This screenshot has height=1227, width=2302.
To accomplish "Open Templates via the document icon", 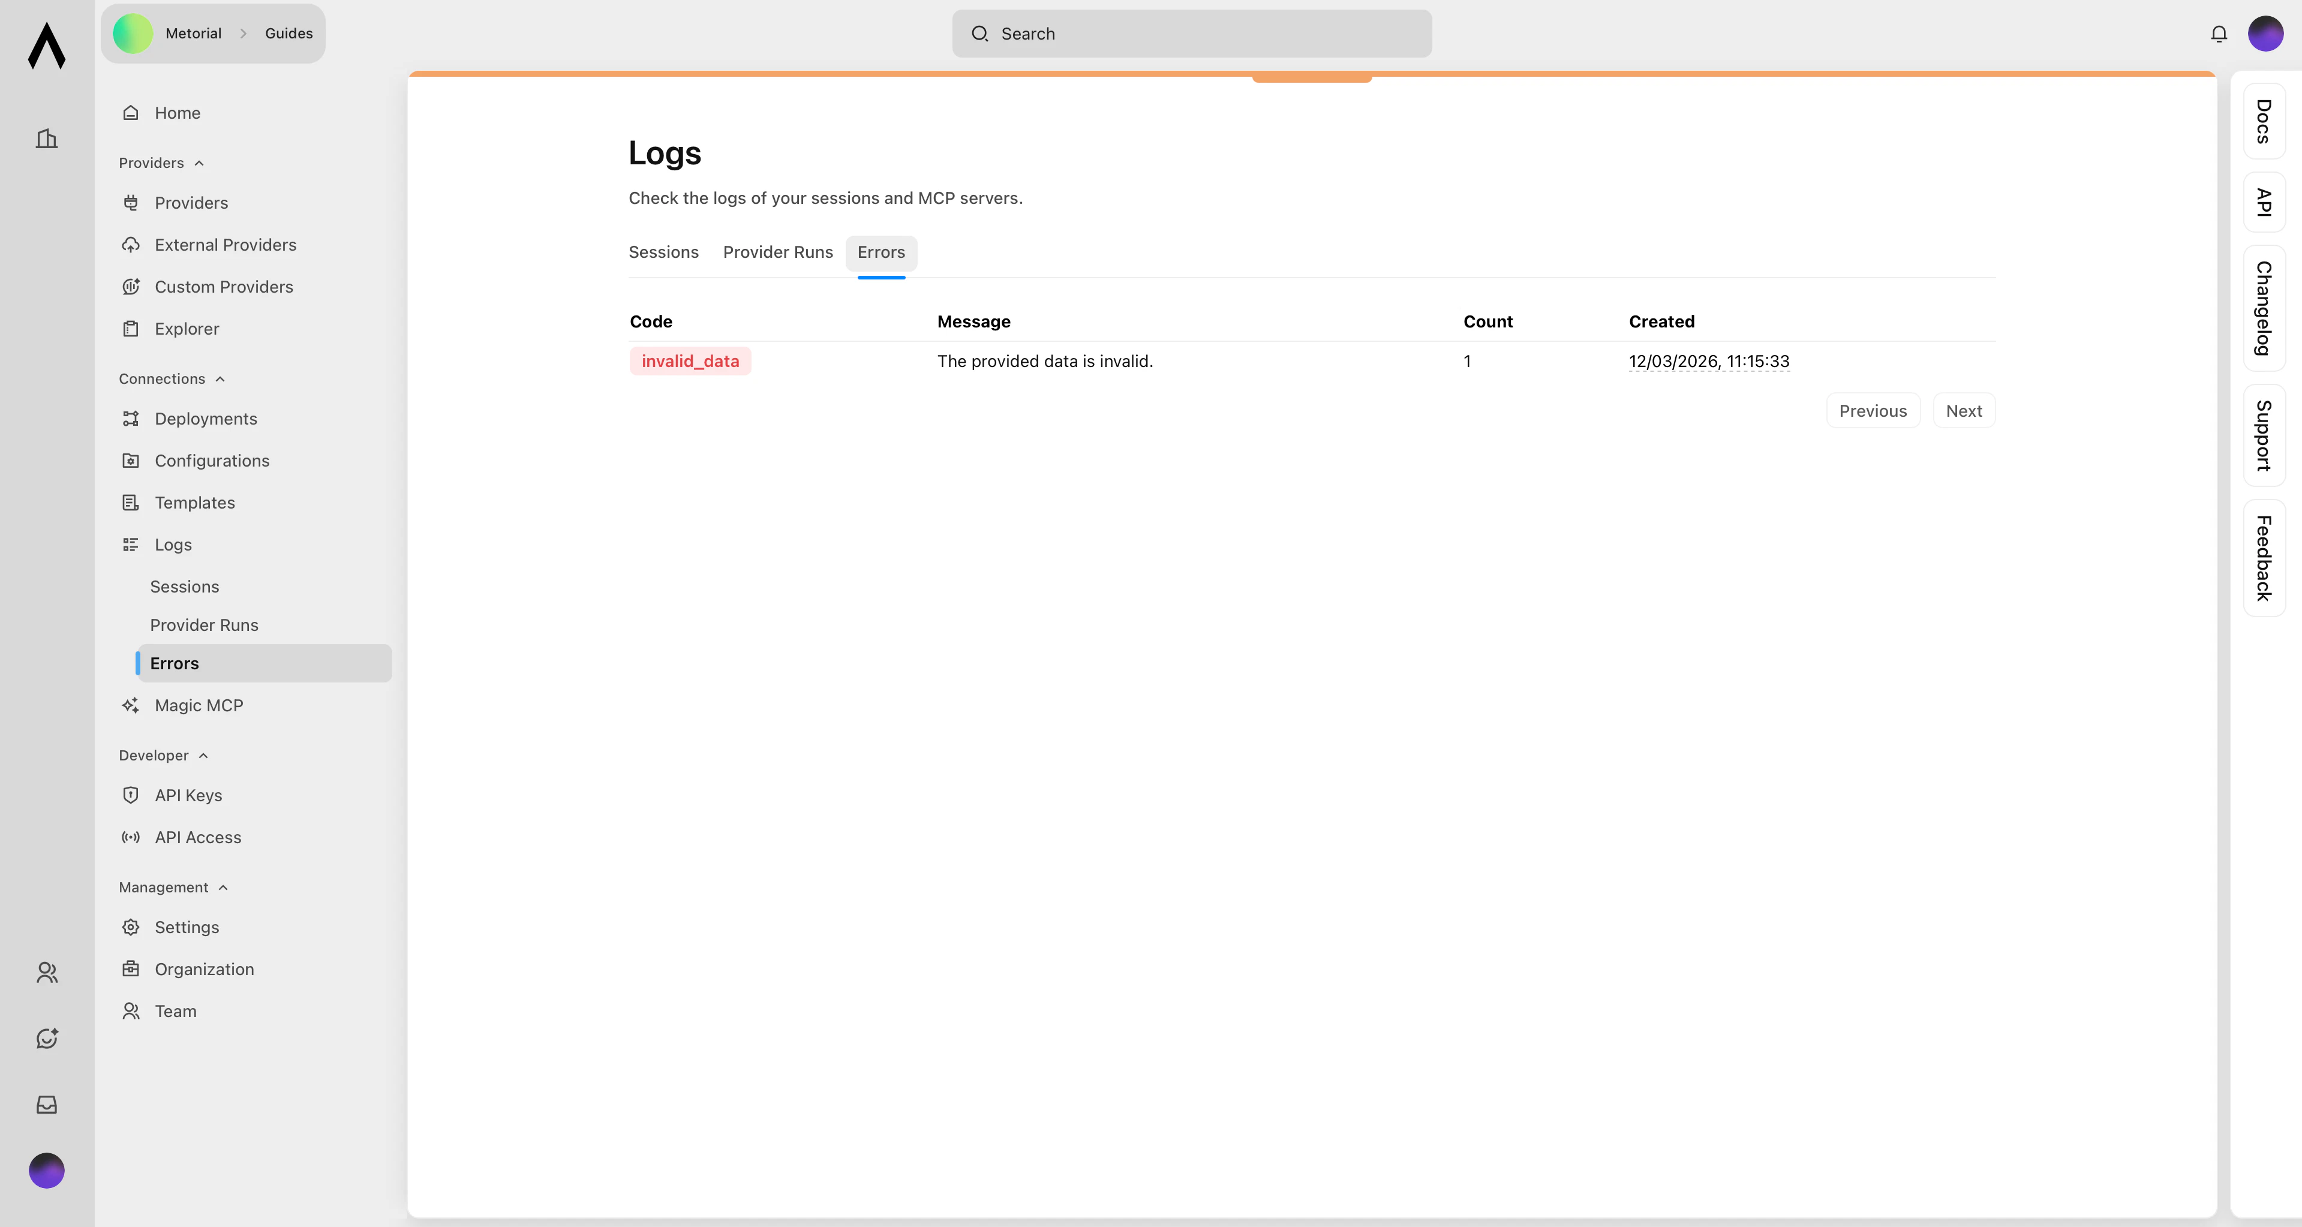I will pyautogui.click(x=131, y=502).
